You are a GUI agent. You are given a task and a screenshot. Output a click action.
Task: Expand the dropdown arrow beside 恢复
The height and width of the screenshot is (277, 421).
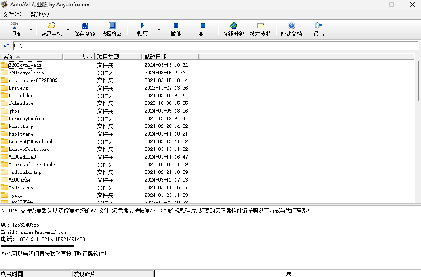[x=159, y=30]
